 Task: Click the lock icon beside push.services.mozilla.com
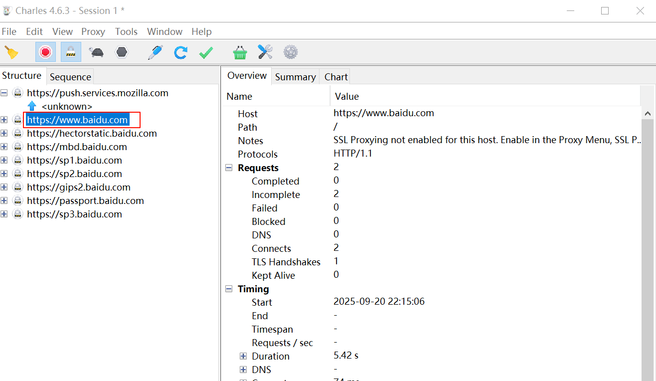pos(18,93)
